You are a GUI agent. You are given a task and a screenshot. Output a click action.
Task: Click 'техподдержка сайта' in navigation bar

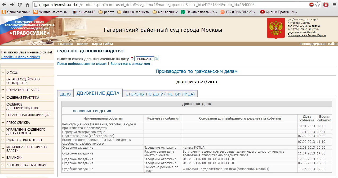(319, 44)
